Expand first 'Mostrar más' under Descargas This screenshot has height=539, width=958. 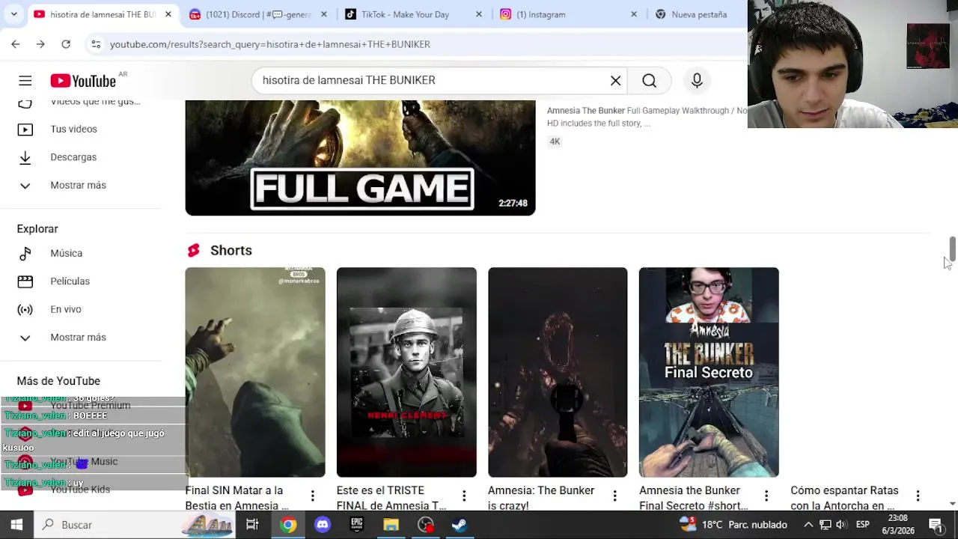[78, 185]
